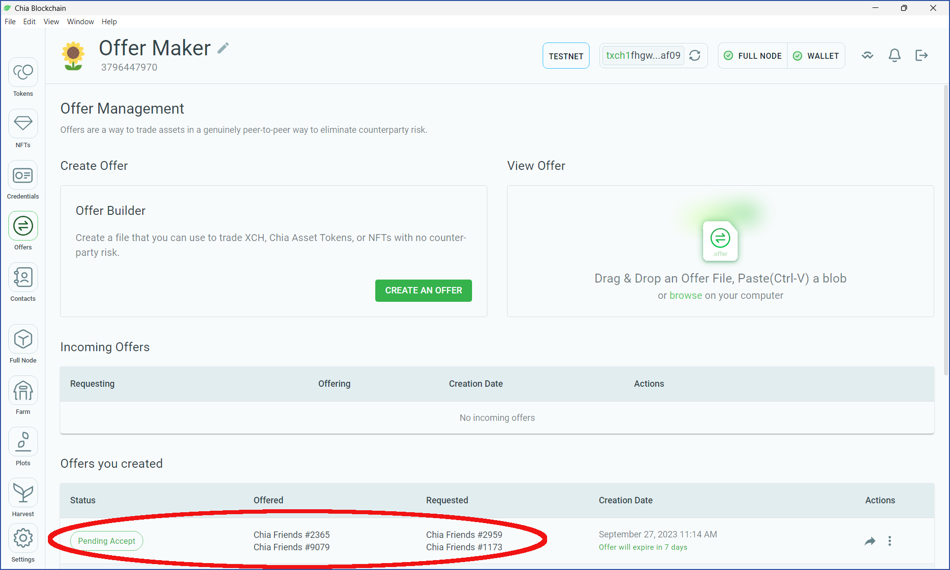Open the Edit menu
The height and width of the screenshot is (570, 950).
pos(29,22)
